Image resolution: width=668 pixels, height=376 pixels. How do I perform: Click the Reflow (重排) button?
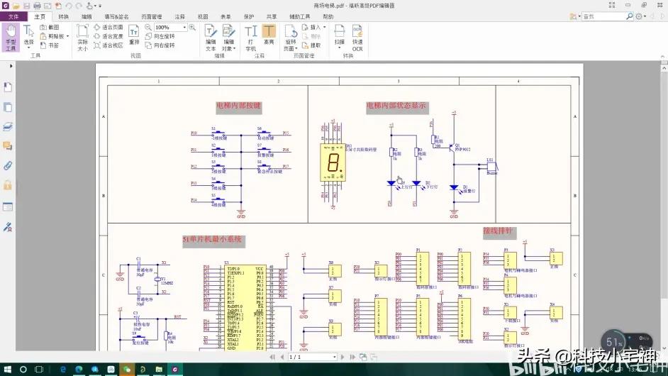(134, 35)
